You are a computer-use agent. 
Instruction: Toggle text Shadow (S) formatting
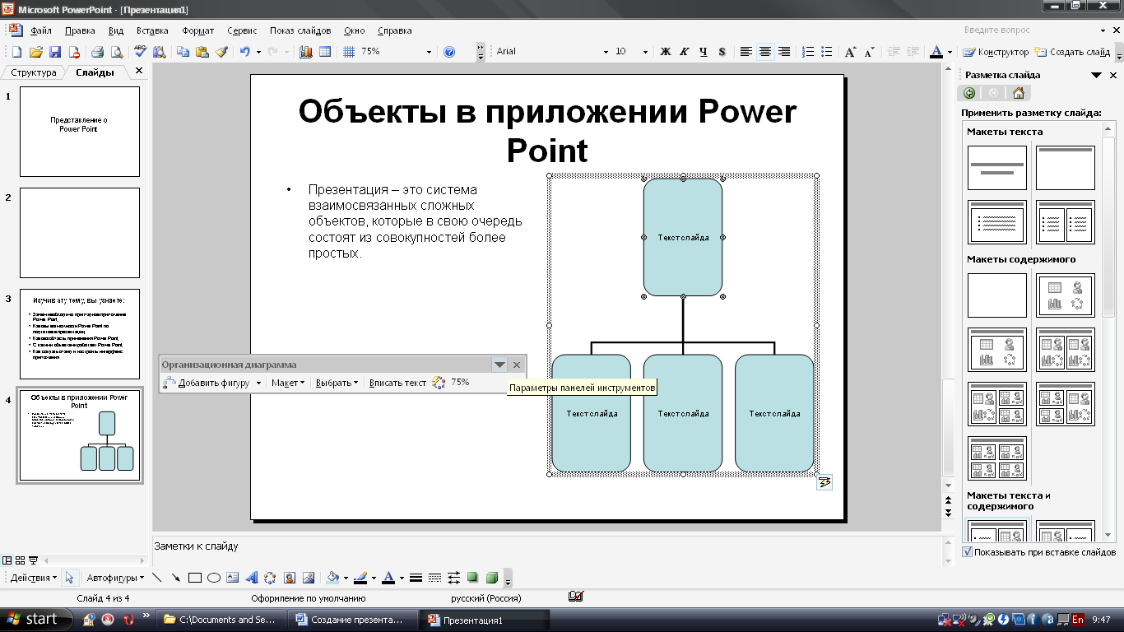722,51
